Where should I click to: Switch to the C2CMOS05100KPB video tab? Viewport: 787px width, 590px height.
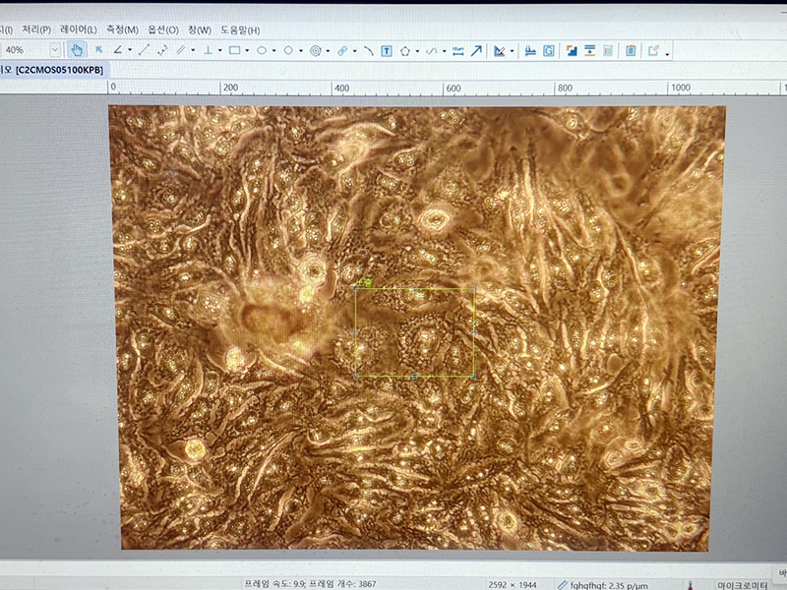[x=58, y=70]
